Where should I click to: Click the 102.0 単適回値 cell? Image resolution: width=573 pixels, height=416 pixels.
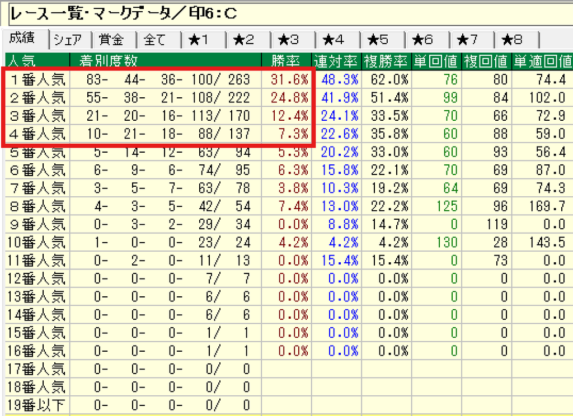[542, 97]
